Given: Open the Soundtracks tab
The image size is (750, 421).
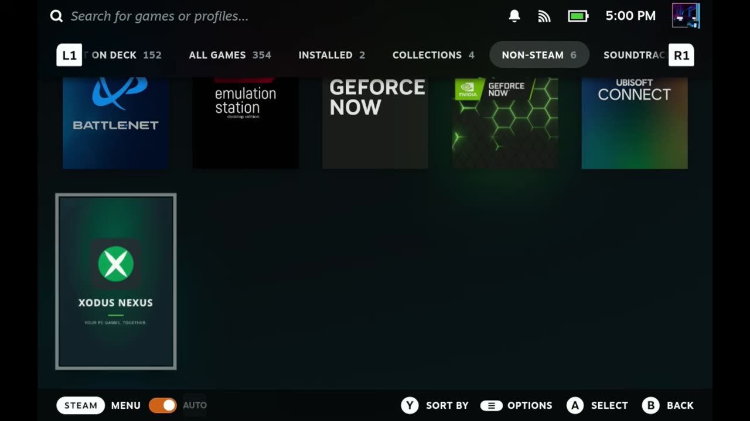Looking at the screenshot, I should [x=635, y=55].
